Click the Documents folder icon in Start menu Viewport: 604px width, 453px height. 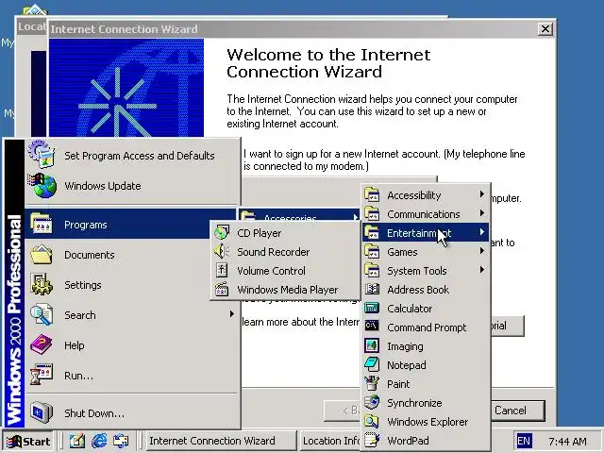coord(42,254)
